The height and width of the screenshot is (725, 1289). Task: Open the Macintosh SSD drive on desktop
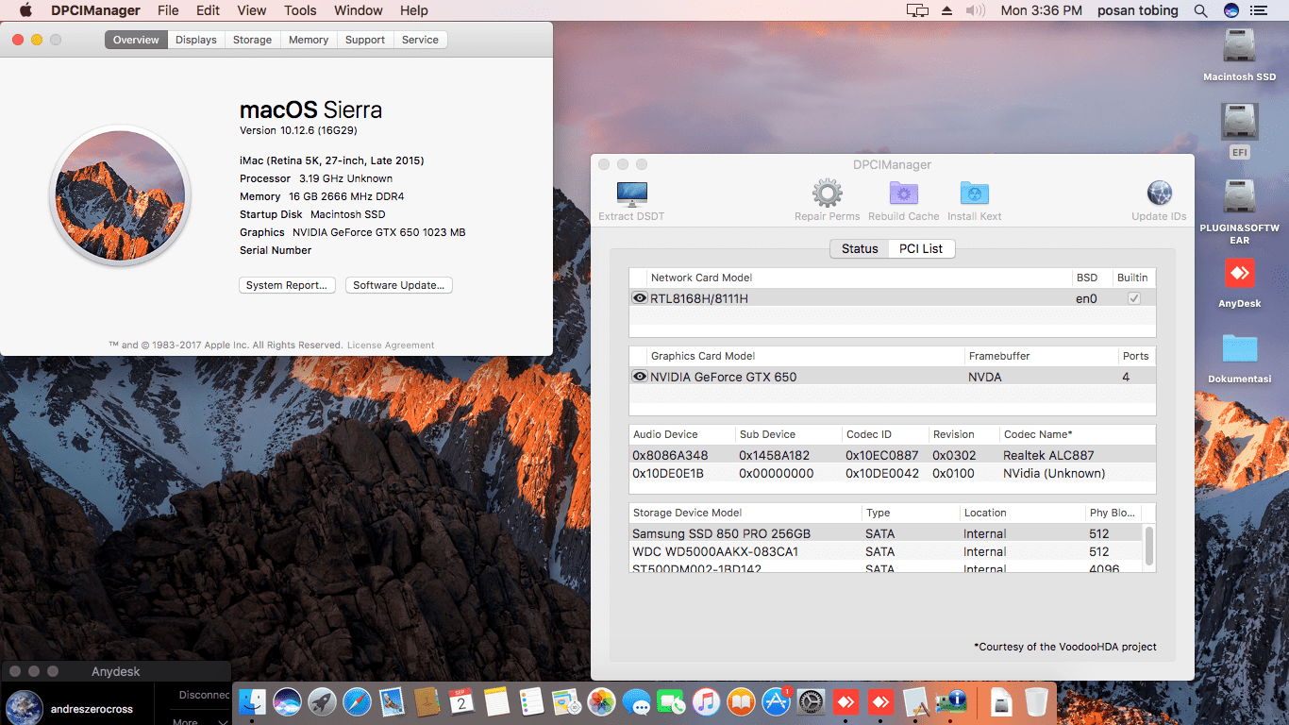[x=1239, y=47]
